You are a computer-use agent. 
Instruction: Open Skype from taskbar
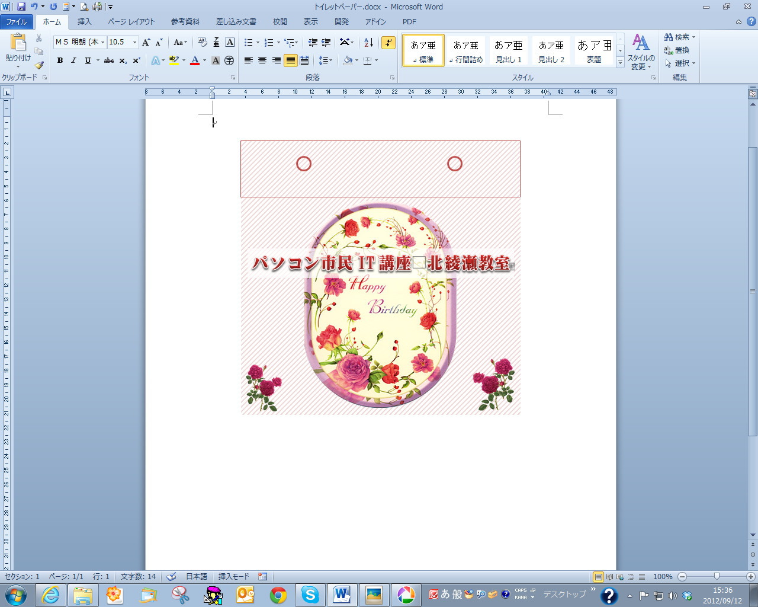click(310, 595)
